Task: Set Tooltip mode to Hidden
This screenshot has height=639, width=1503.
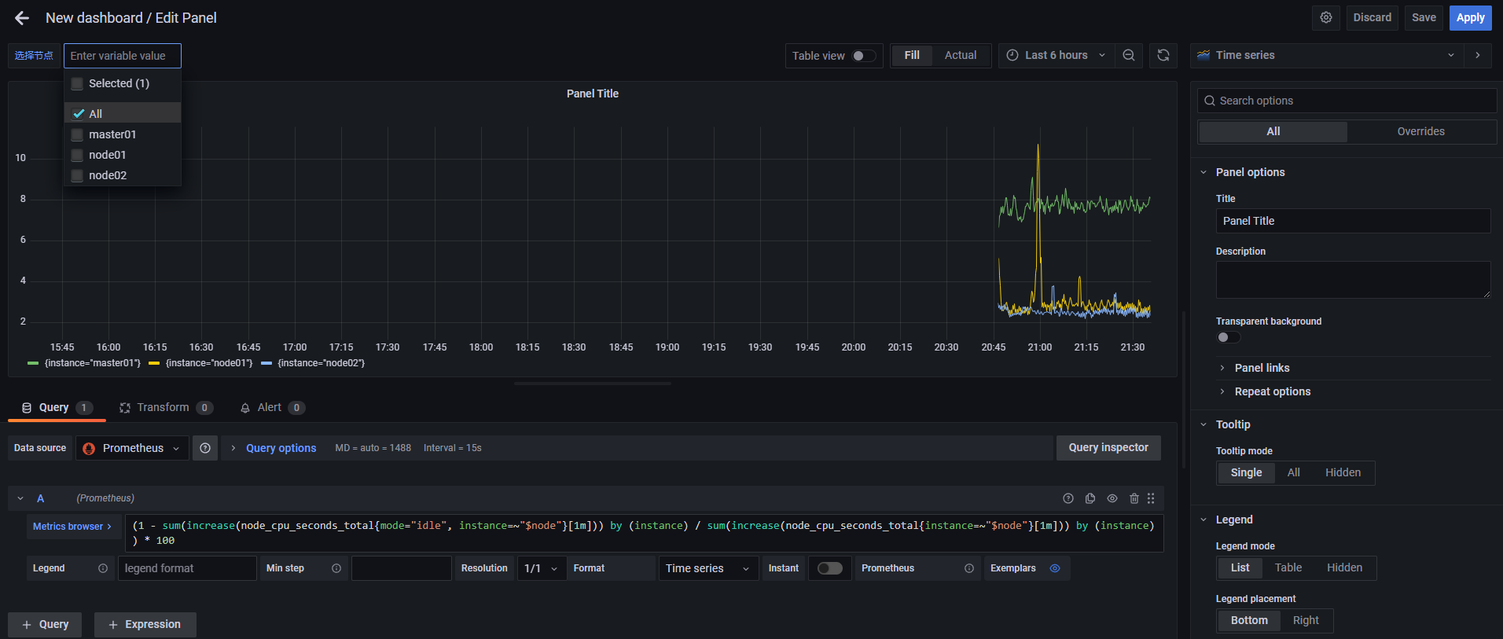Action: (1343, 472)
